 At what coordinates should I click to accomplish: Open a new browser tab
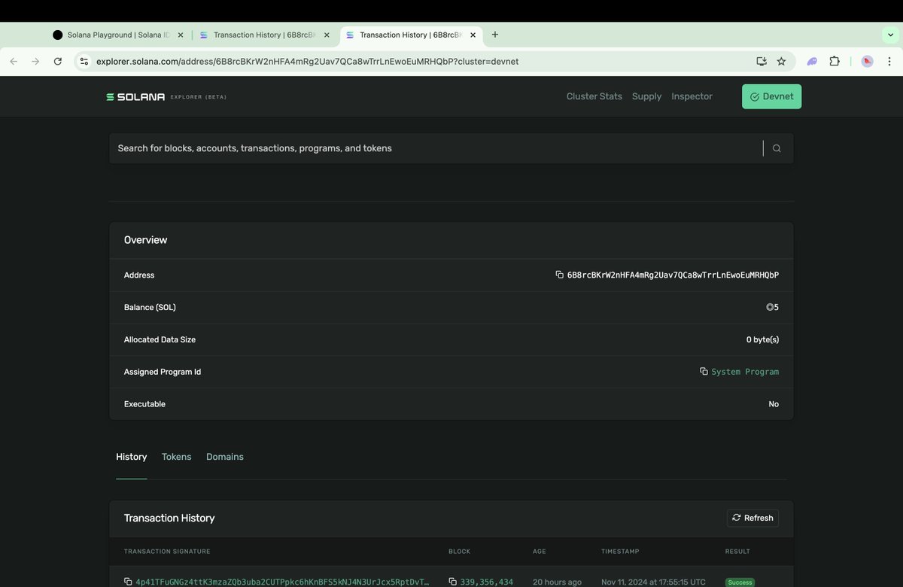pyautogui.click(x=494, y=35)
